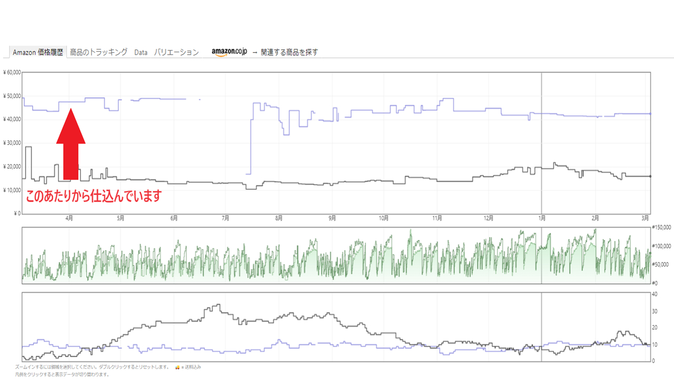Click the 11月 month label
The image size is (674, 379).
(x=437, y=218)
